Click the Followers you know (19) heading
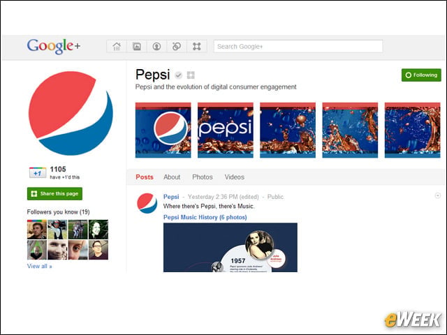 tap(58, 212)
